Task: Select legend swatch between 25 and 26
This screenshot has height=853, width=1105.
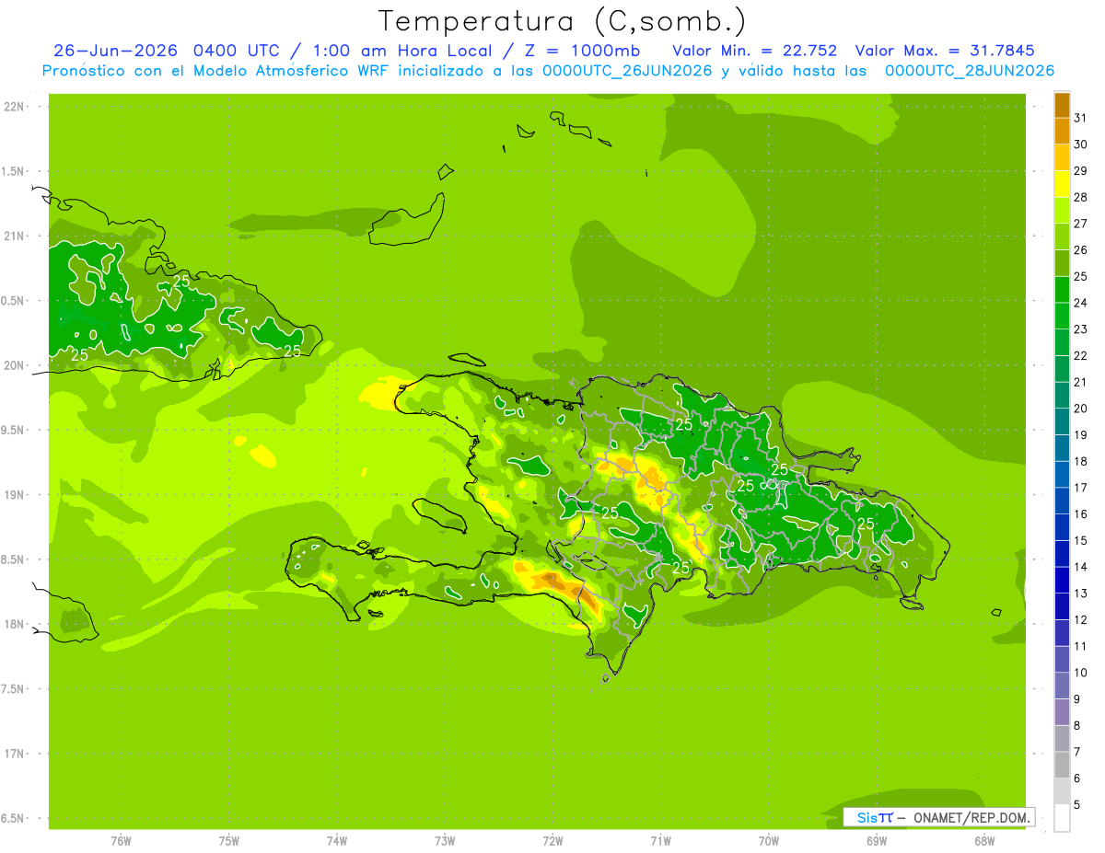Action: pyautogui.click(x=1062, y=263)
